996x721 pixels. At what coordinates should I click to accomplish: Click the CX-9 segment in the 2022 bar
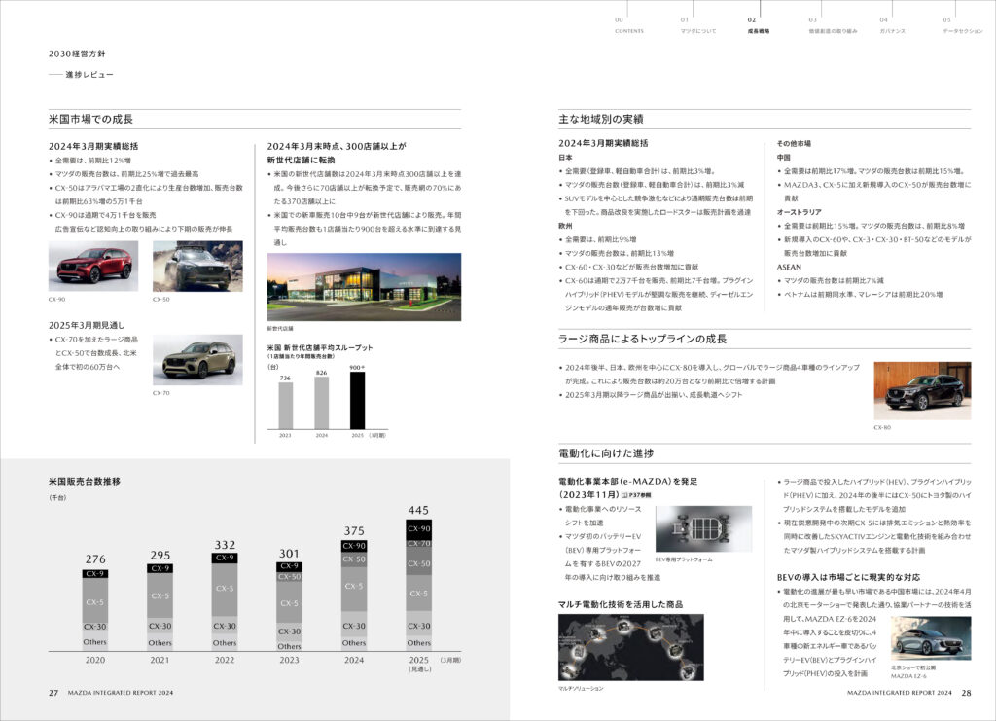(225, 558)
